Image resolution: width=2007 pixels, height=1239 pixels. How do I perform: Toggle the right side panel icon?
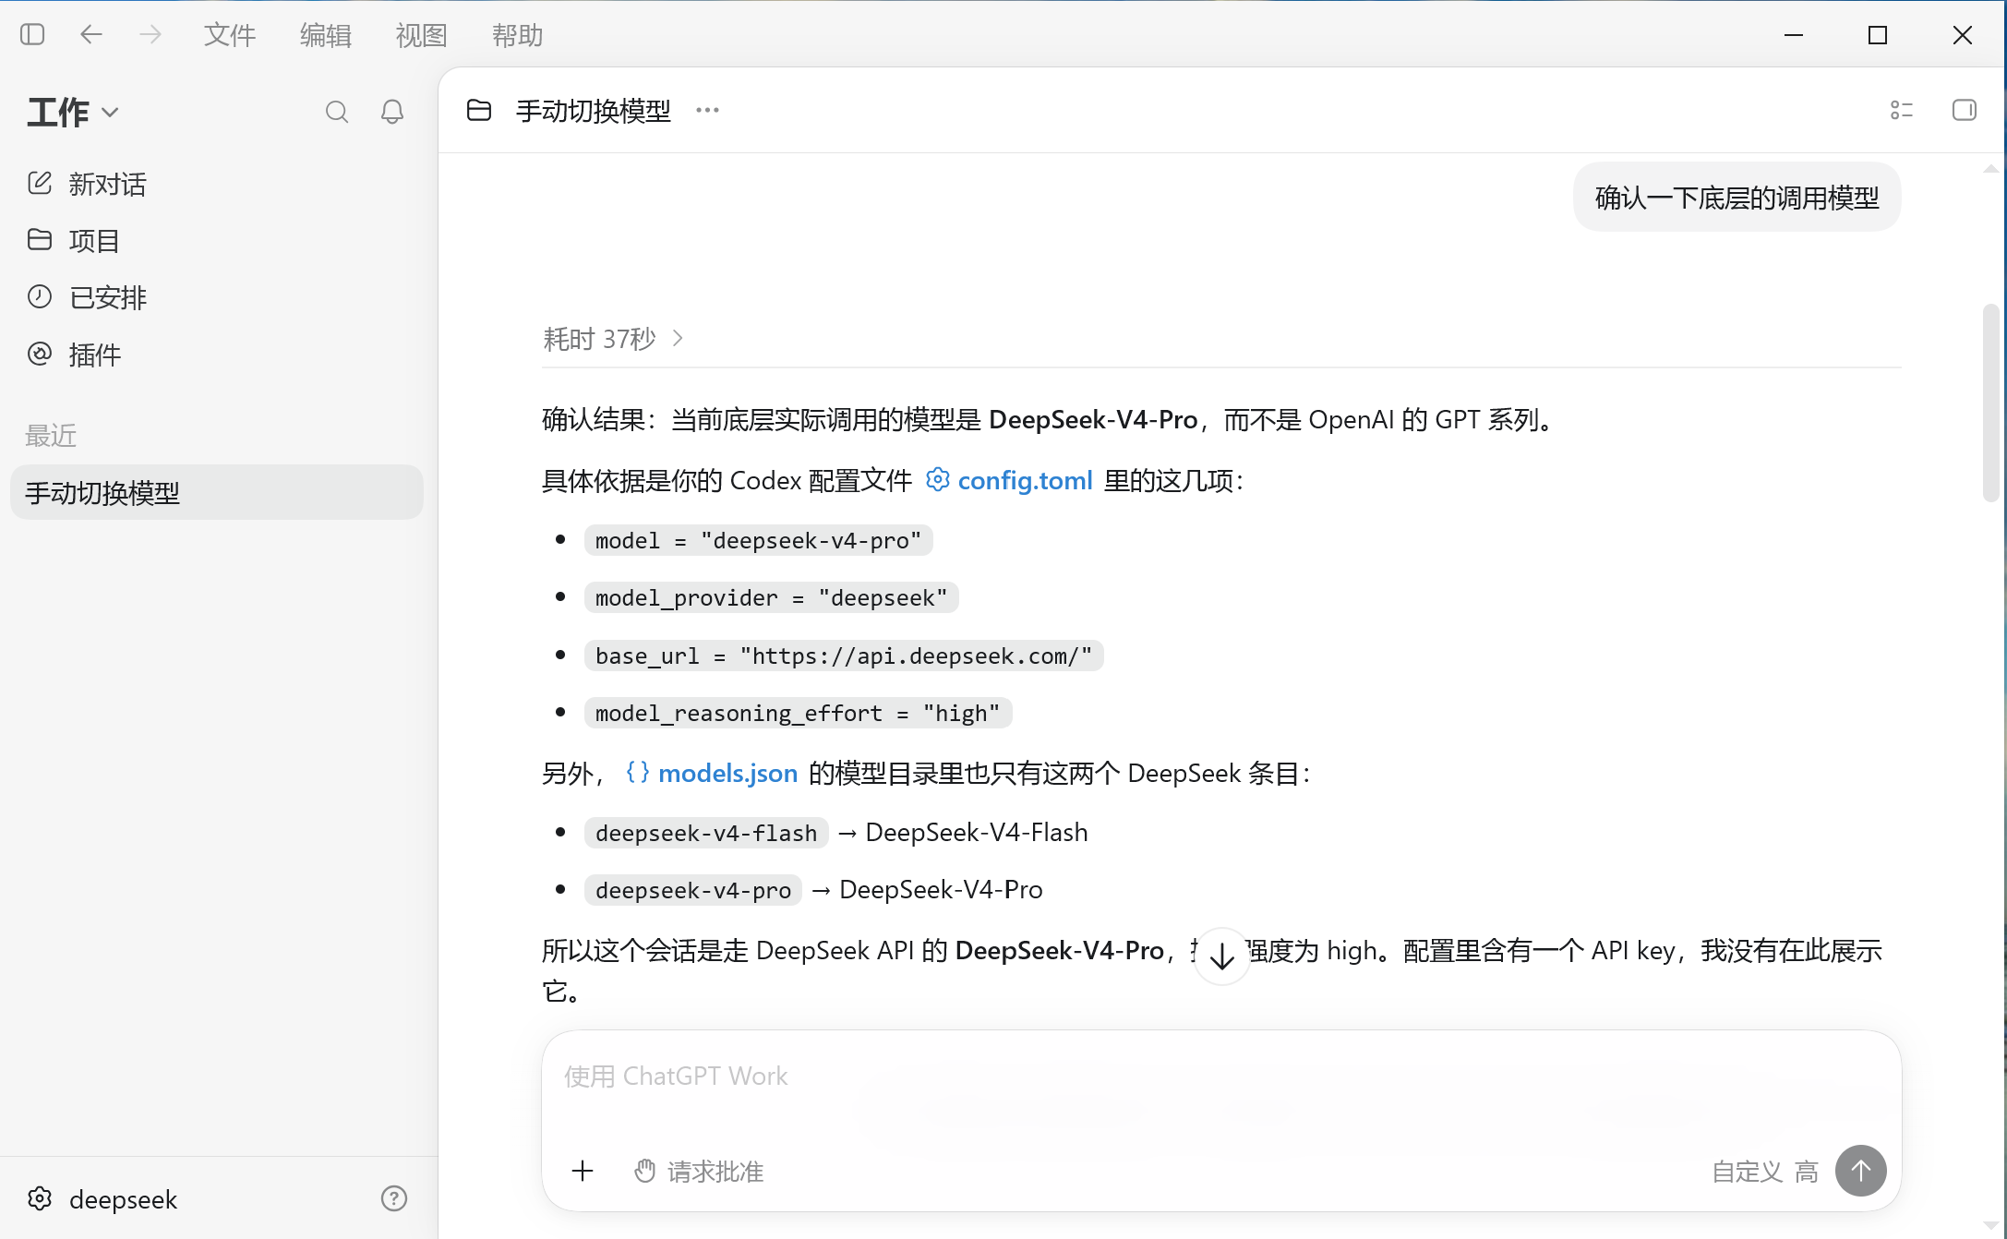pyautogui.click(x=1965, y=111)
